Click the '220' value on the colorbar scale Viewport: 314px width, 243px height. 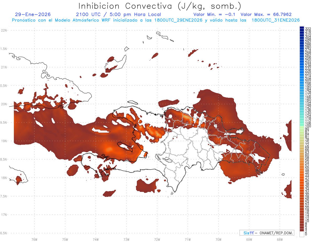point(308,73)
